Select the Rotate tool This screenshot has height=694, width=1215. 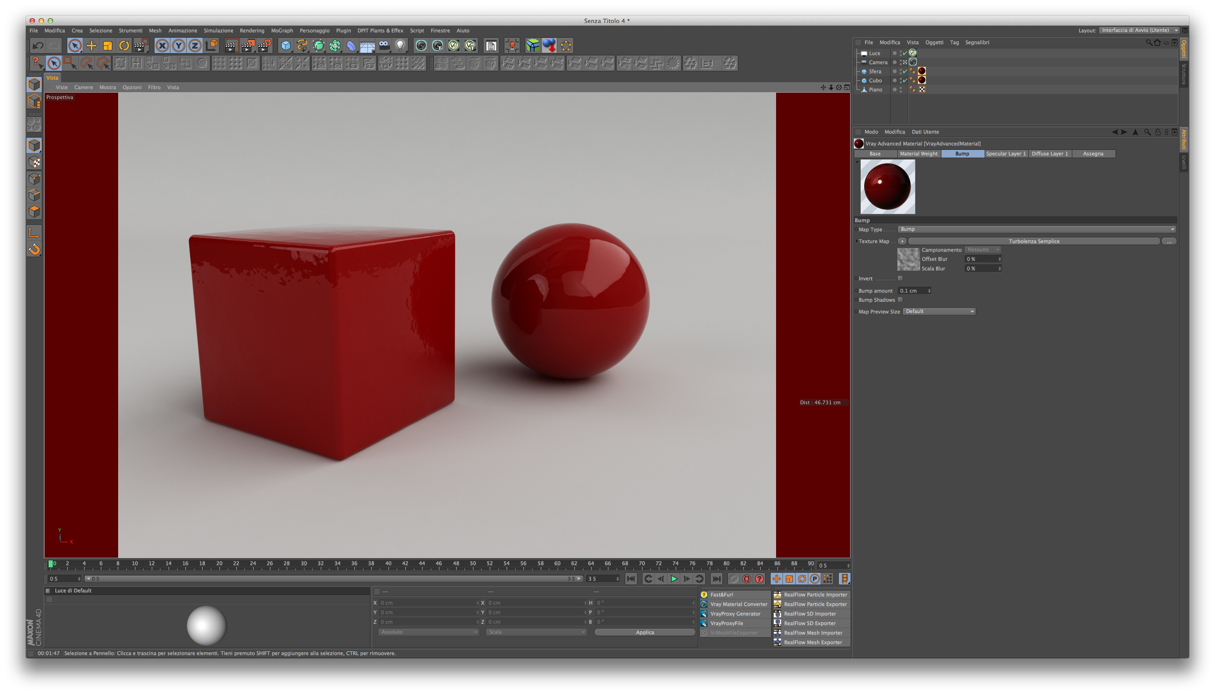pos(124,46)
